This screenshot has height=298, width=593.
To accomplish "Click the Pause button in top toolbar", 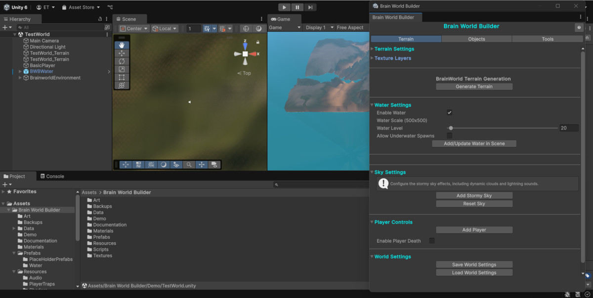I will click(297, 7).
